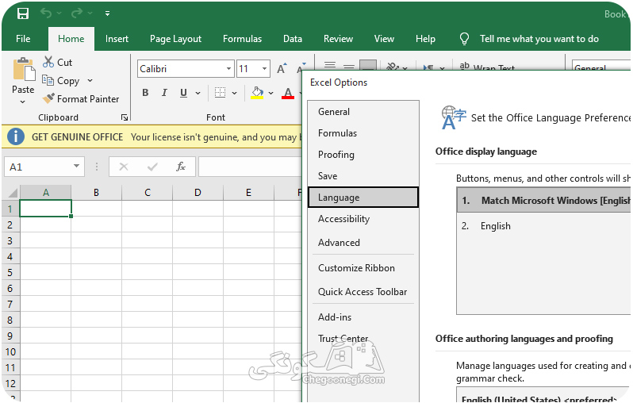Click the Insert Function fx icon

coord(180,167)
